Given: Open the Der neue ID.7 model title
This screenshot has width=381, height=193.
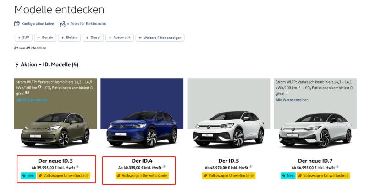Looking at the screenshot, I should [x=315, y=161].
